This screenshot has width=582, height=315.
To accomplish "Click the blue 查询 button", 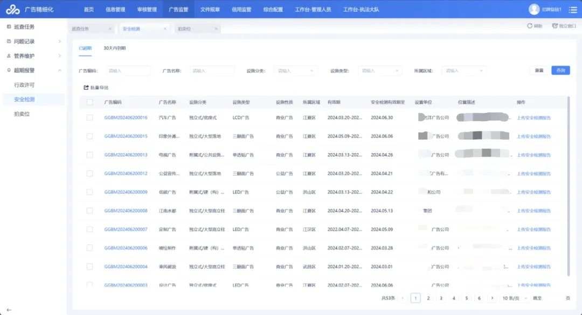I will coord(560,70).
